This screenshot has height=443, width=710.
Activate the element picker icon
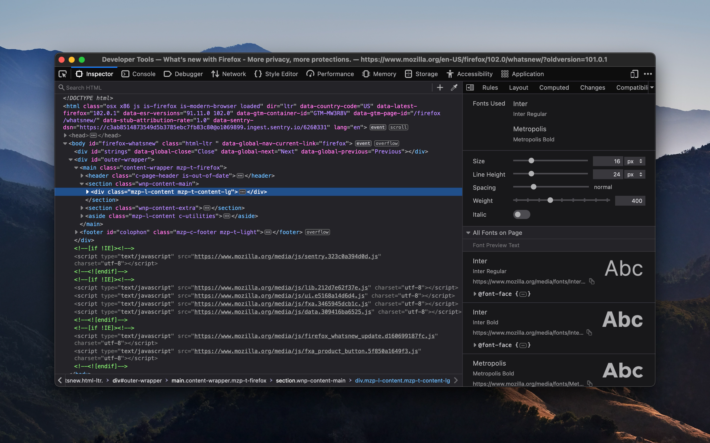[63, 74]
